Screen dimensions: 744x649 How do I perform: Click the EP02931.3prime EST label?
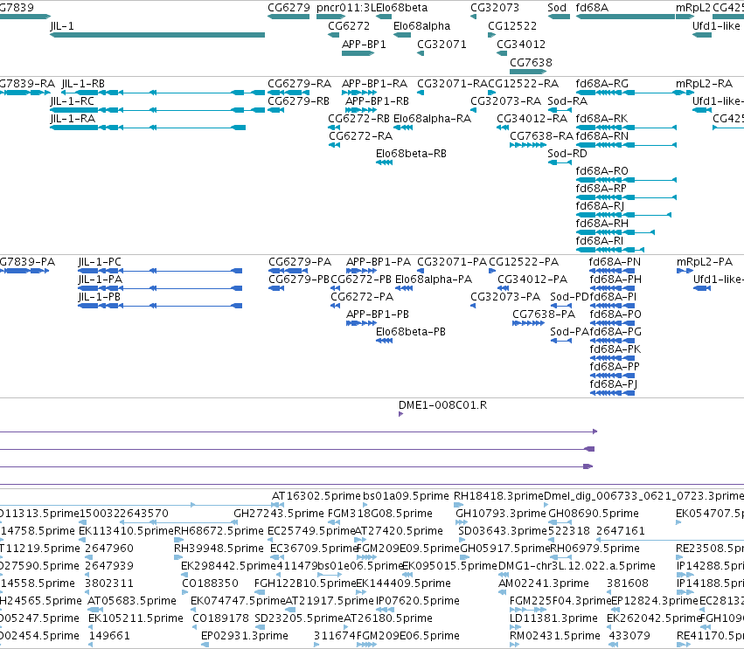245,636
